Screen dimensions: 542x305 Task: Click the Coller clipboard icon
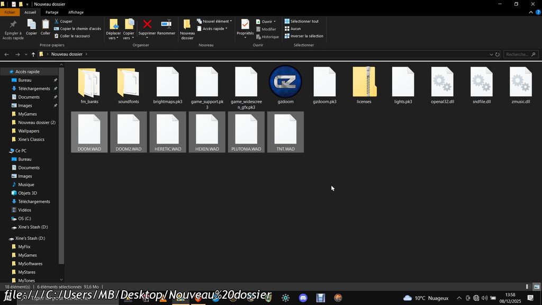coord(46,24)
